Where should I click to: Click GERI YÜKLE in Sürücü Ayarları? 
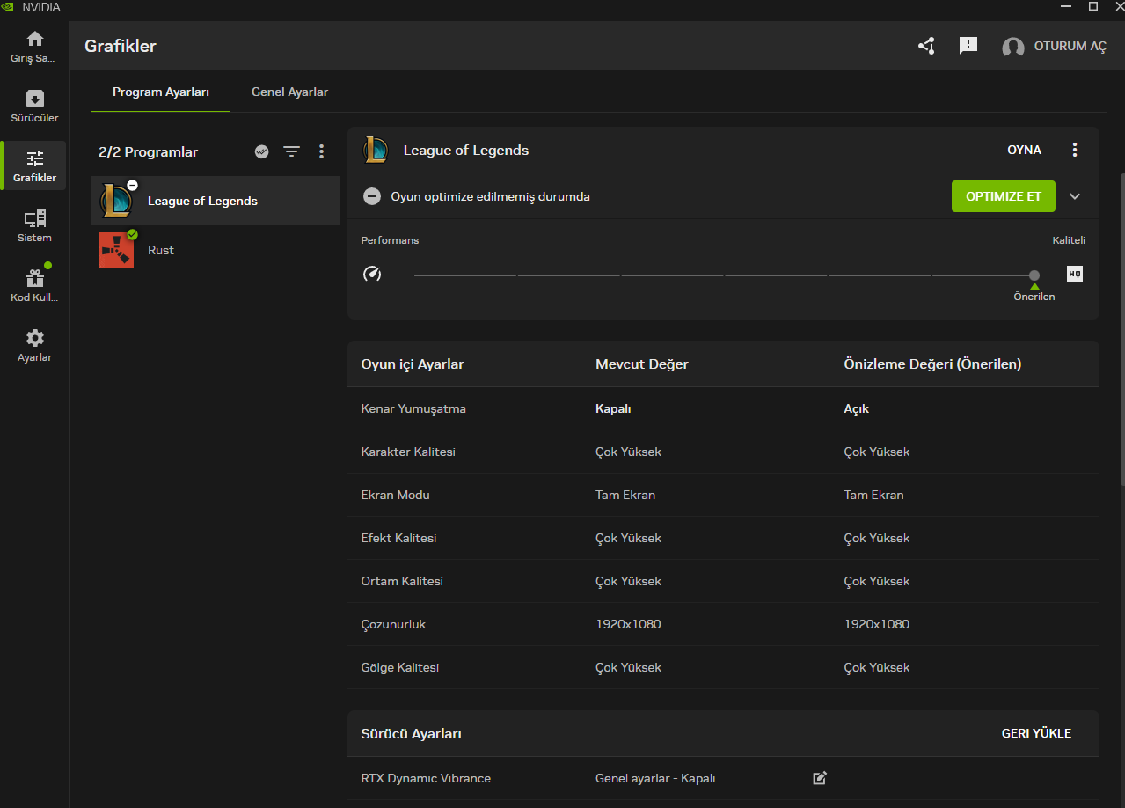[x=1036, y=733]
